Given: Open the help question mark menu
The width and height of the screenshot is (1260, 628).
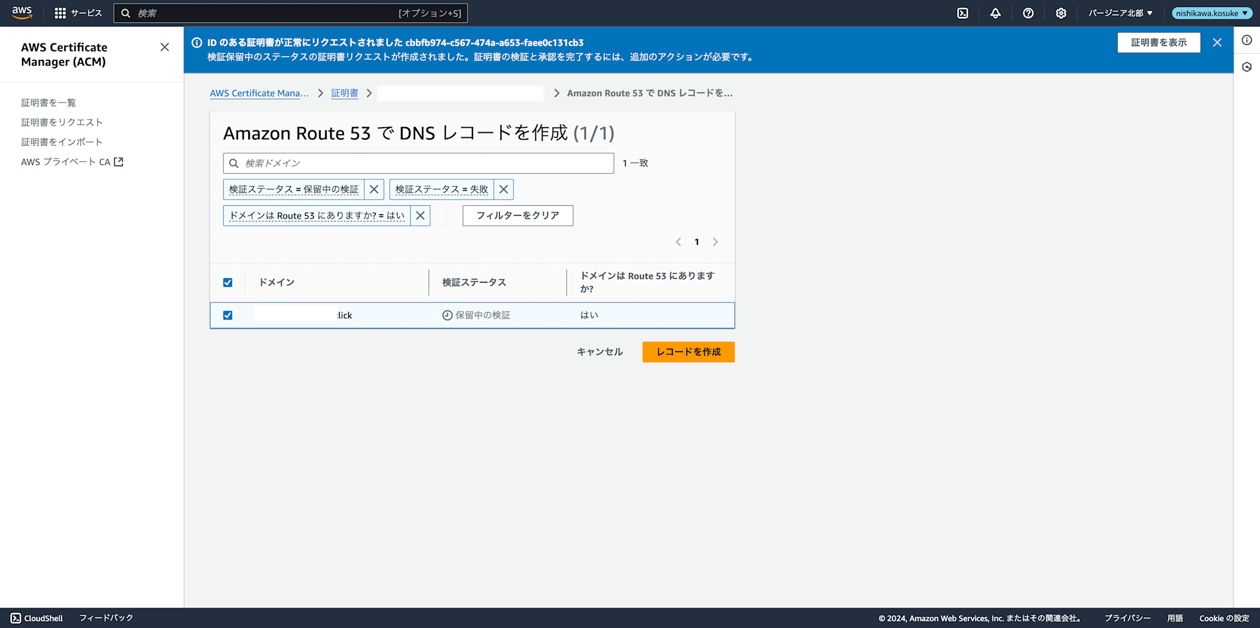Looking at the screenshot, I should pos(1028,13).
